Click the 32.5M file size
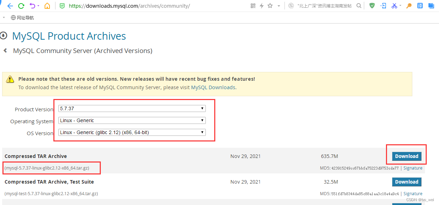The width and height of the screenshot is (439, 205). click(331, 182)
